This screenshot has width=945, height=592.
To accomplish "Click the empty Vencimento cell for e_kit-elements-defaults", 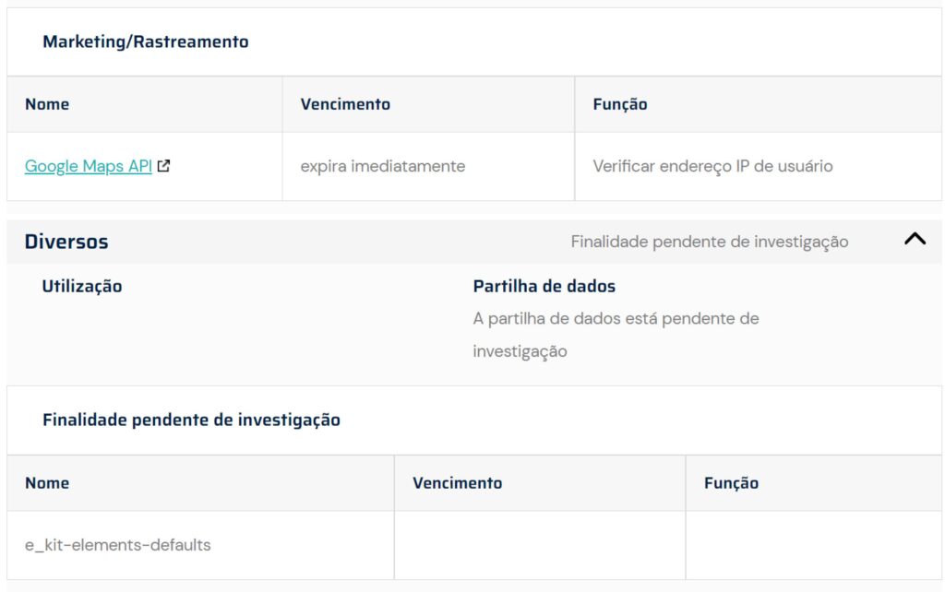I will point(539,545).
